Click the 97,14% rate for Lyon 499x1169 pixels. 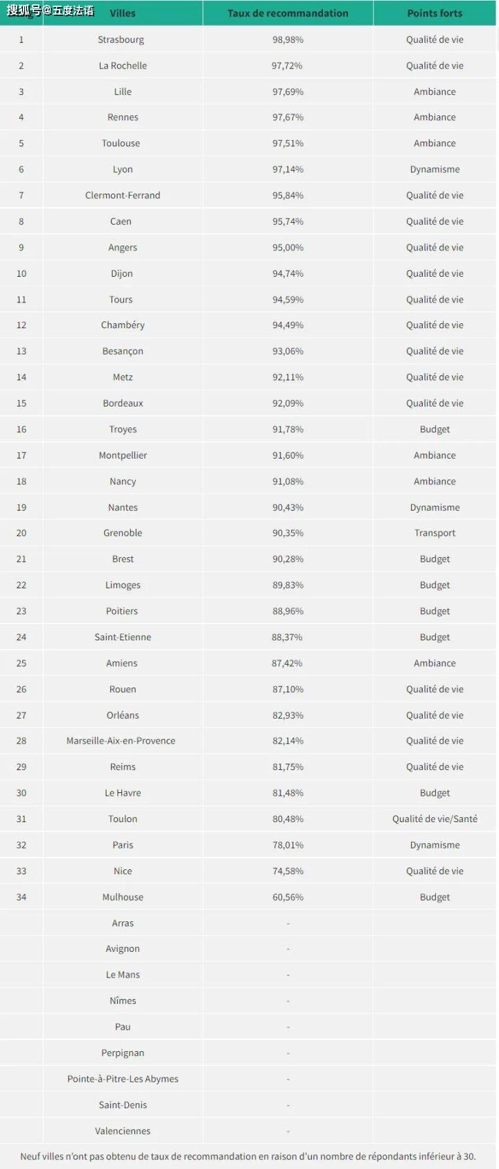288,169
